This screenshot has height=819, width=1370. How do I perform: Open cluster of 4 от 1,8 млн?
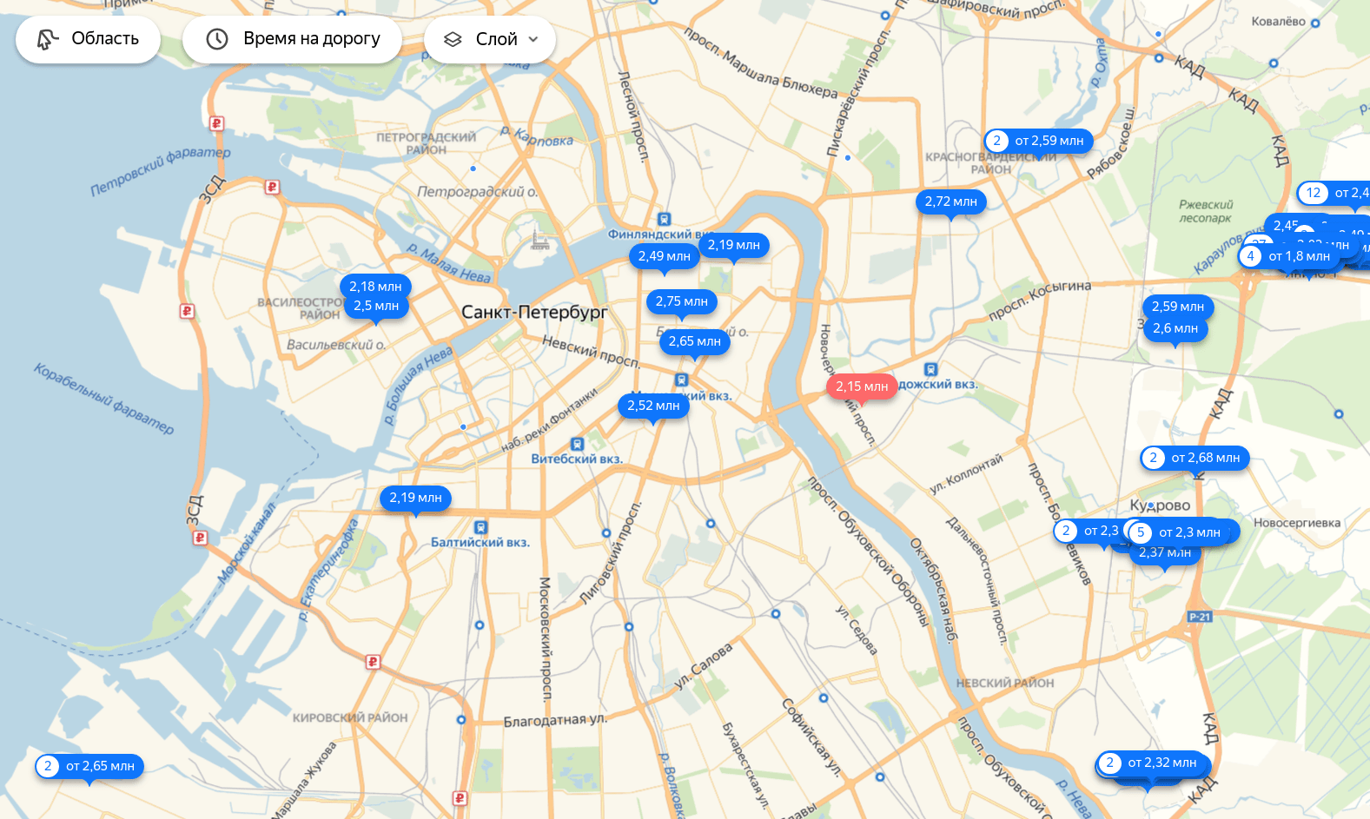coord(1289,256)
